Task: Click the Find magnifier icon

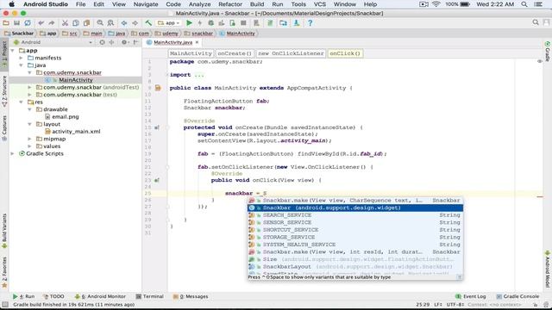Action: [x=100, y=23]
